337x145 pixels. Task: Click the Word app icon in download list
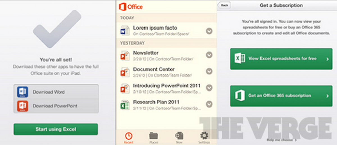(22, 92)
